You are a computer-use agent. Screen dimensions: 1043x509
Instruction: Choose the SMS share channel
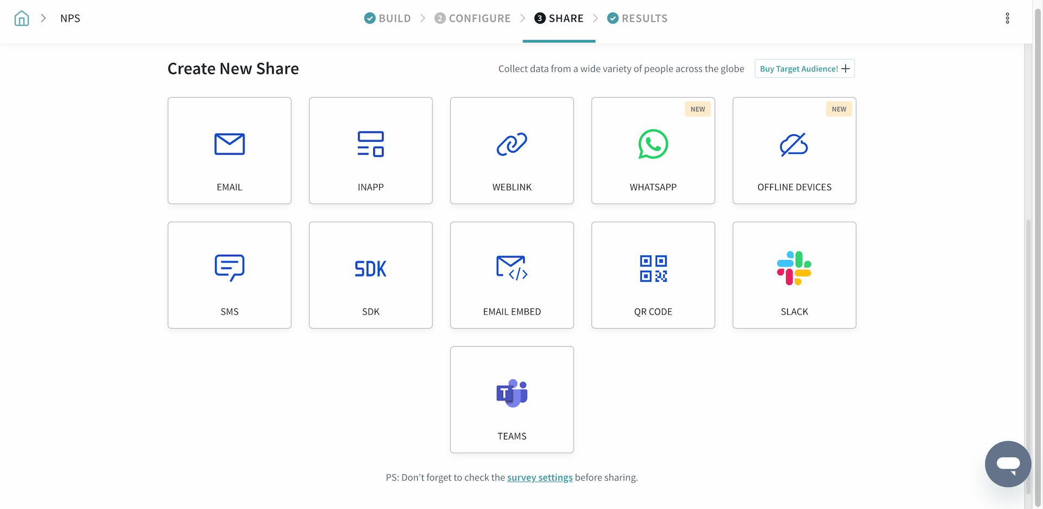(x=229, y=275)
